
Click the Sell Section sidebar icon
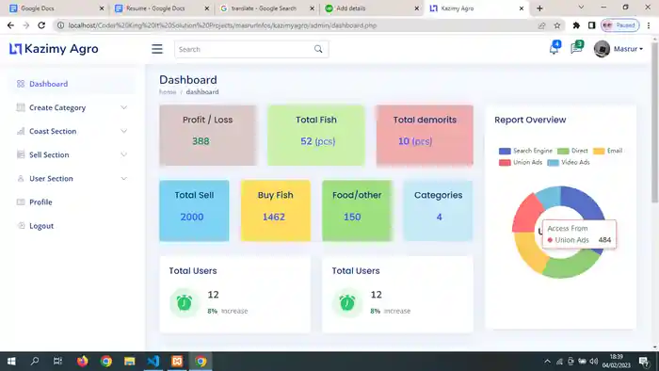tap(21, 154)
